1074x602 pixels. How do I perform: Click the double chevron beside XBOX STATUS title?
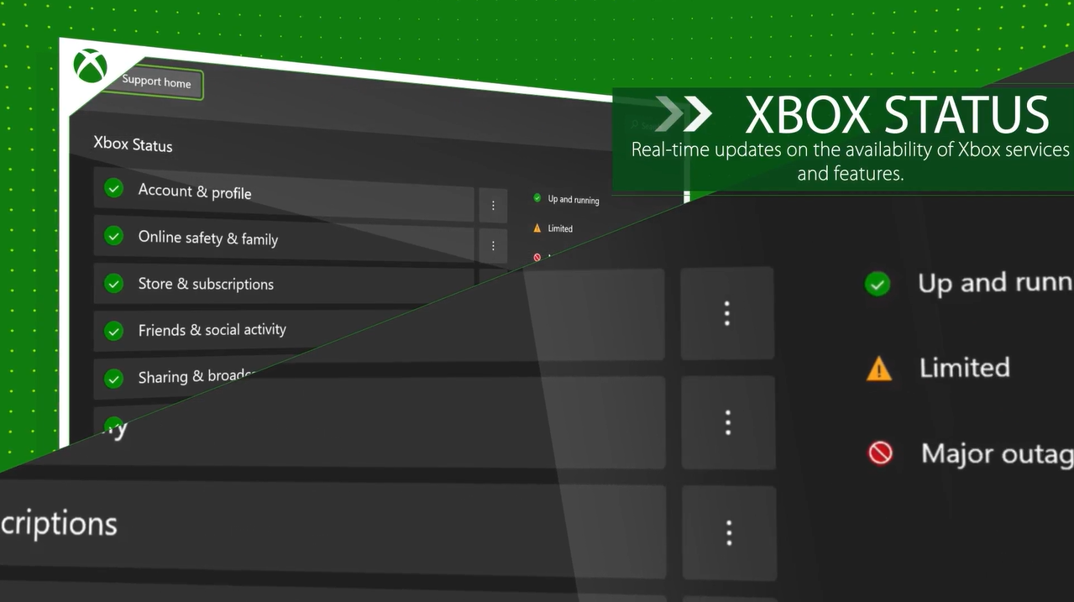684,114
